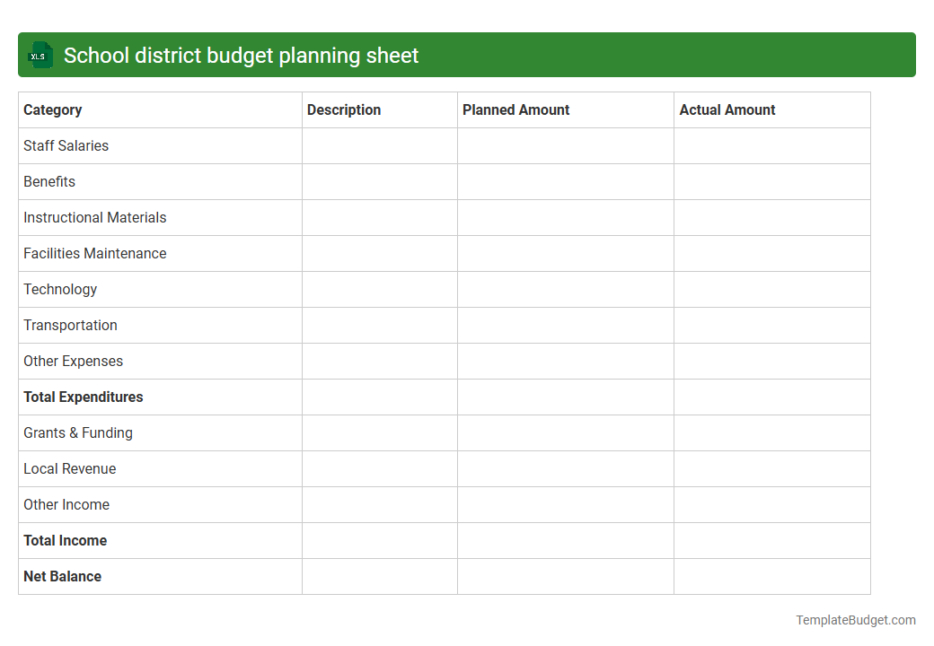Image resolution: width=934 pixels, height=646 pixels.
Task: Click the Total Expenditures row label
Action: (83, 397)
